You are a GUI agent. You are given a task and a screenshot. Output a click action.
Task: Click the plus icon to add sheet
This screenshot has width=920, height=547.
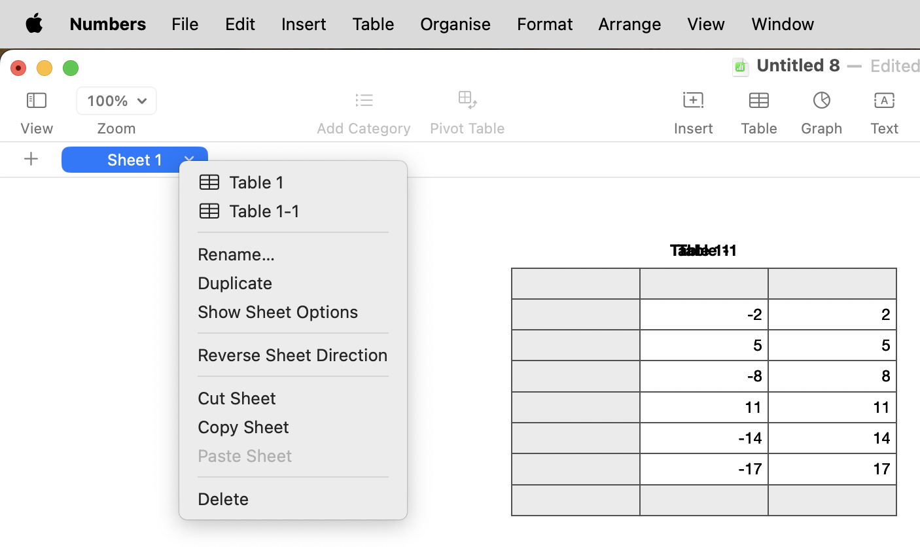(x=31, y=159)
